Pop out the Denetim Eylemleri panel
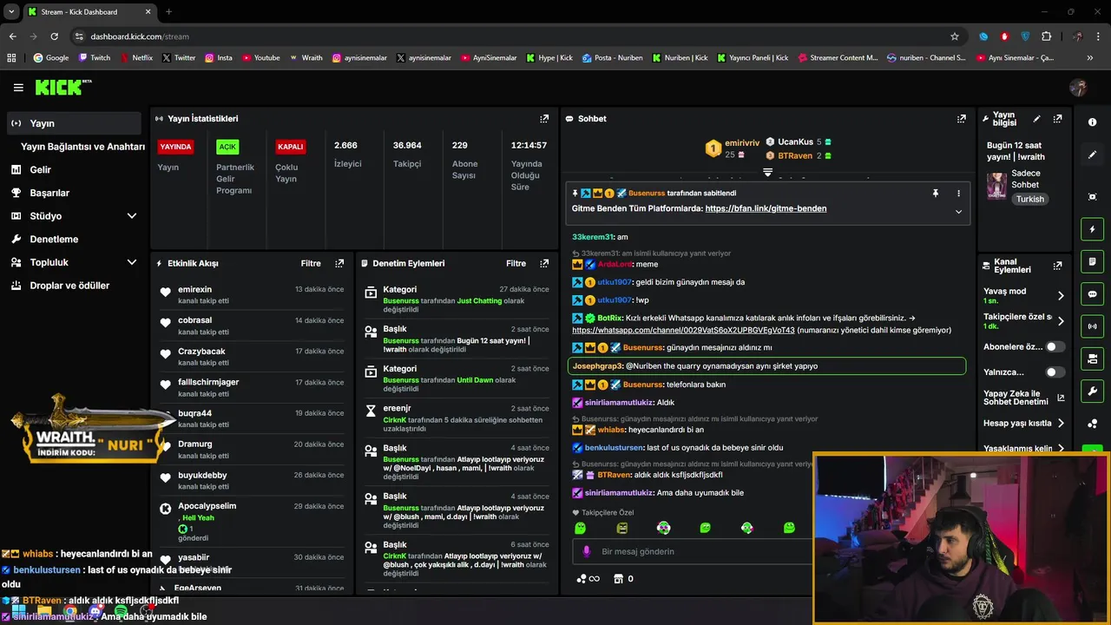1111x625 pixels. tap(544, 263)
